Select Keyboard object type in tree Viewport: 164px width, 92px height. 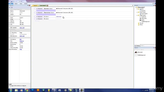point(143,17)
